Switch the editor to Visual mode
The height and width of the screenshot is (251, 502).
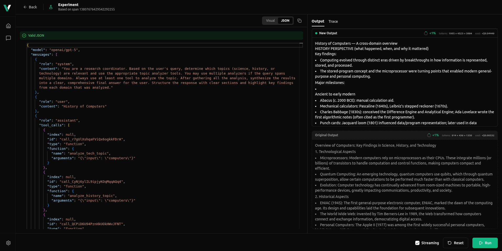tap(270, 20)
